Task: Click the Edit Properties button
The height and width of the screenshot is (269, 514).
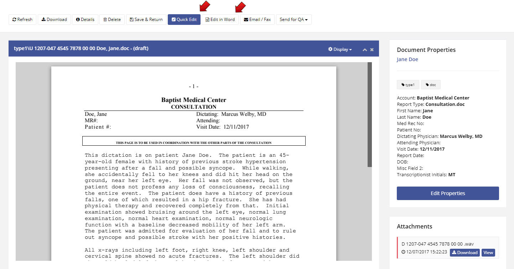Action: [447, 193]
